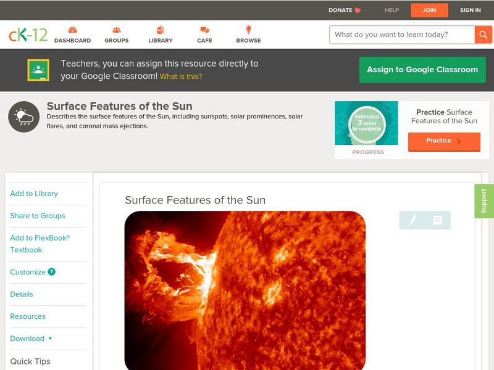
Task: Click the search input field
Action: click(402, 35)
